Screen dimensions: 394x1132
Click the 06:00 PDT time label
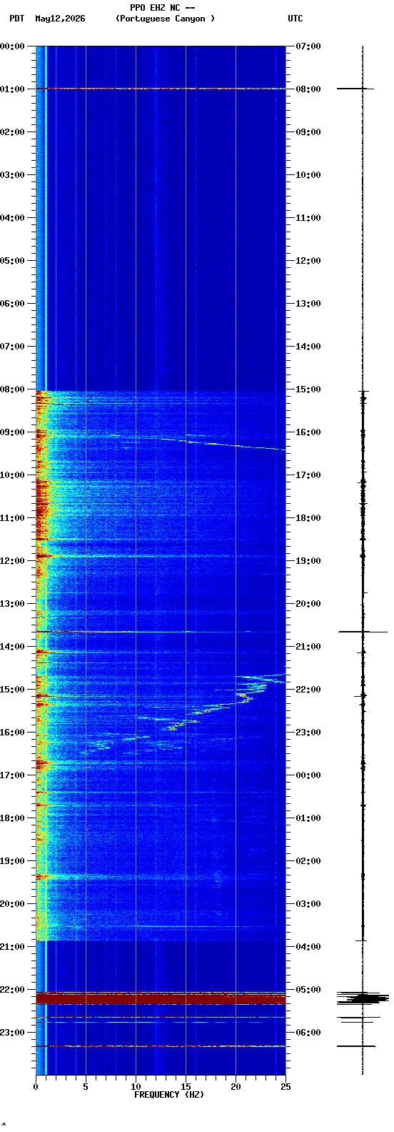(x=13, y=304)
